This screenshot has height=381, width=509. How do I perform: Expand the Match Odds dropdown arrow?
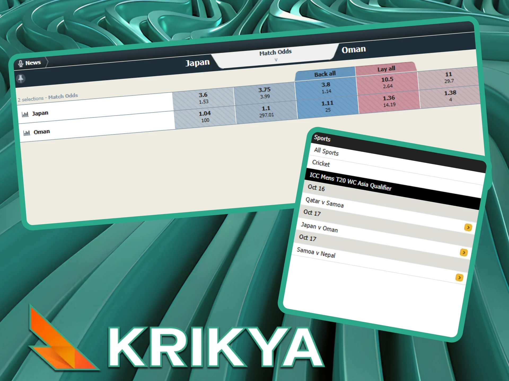coord(276,60)
